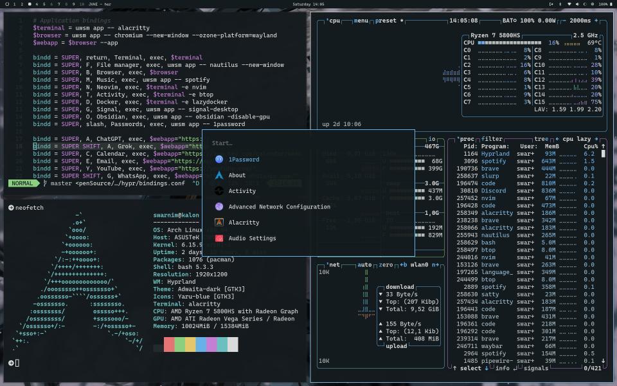Open the Bluetooth icon in top bar
The height and width of the screenshot is (386, 617).
[x=560, y=4]
